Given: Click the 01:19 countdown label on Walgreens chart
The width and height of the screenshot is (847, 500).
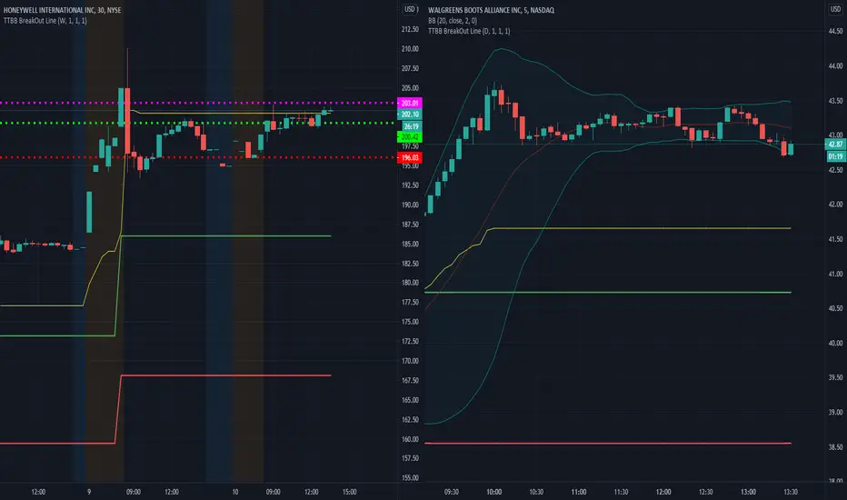Looking at the screenshot, I should coord(835,156).
